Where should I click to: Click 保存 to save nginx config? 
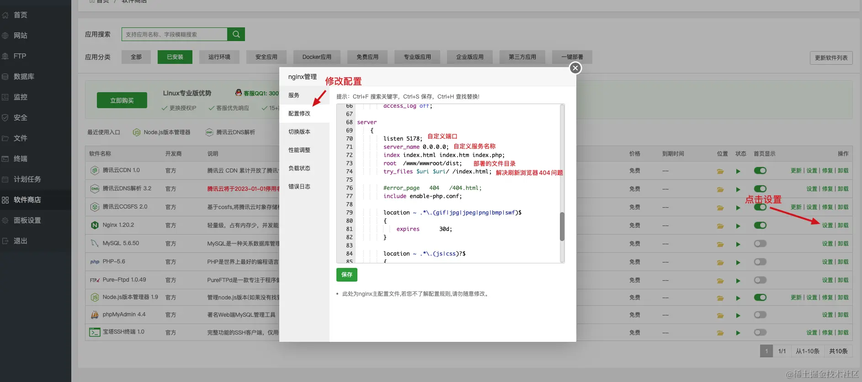[347, 275]
